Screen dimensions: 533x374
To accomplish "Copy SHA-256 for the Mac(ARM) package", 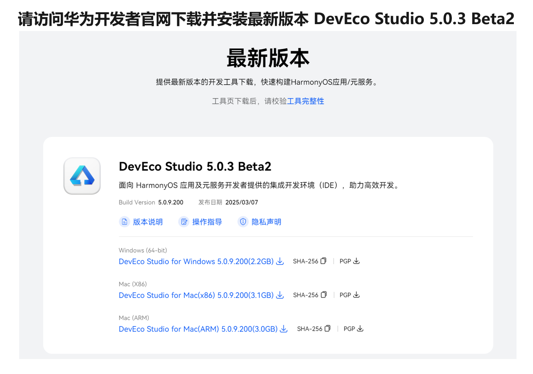I will 314,328.
